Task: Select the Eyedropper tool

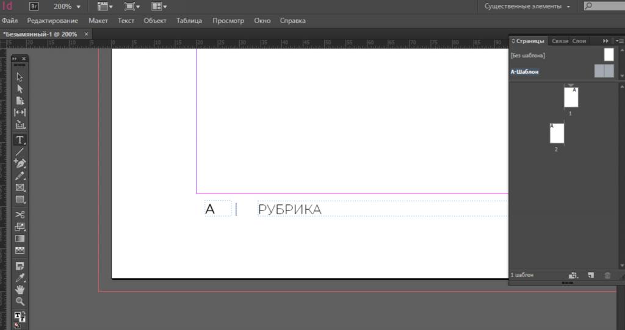Action: pos(20,278)
